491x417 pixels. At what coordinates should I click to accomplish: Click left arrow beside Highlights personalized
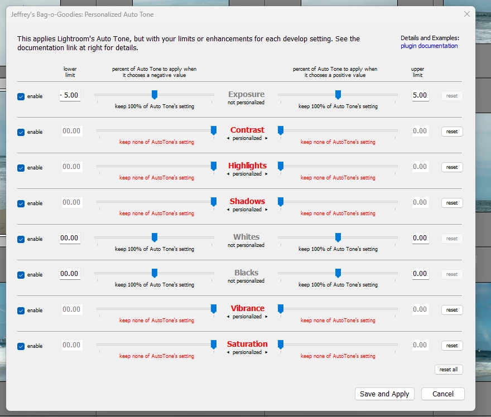tap(228, 174)
